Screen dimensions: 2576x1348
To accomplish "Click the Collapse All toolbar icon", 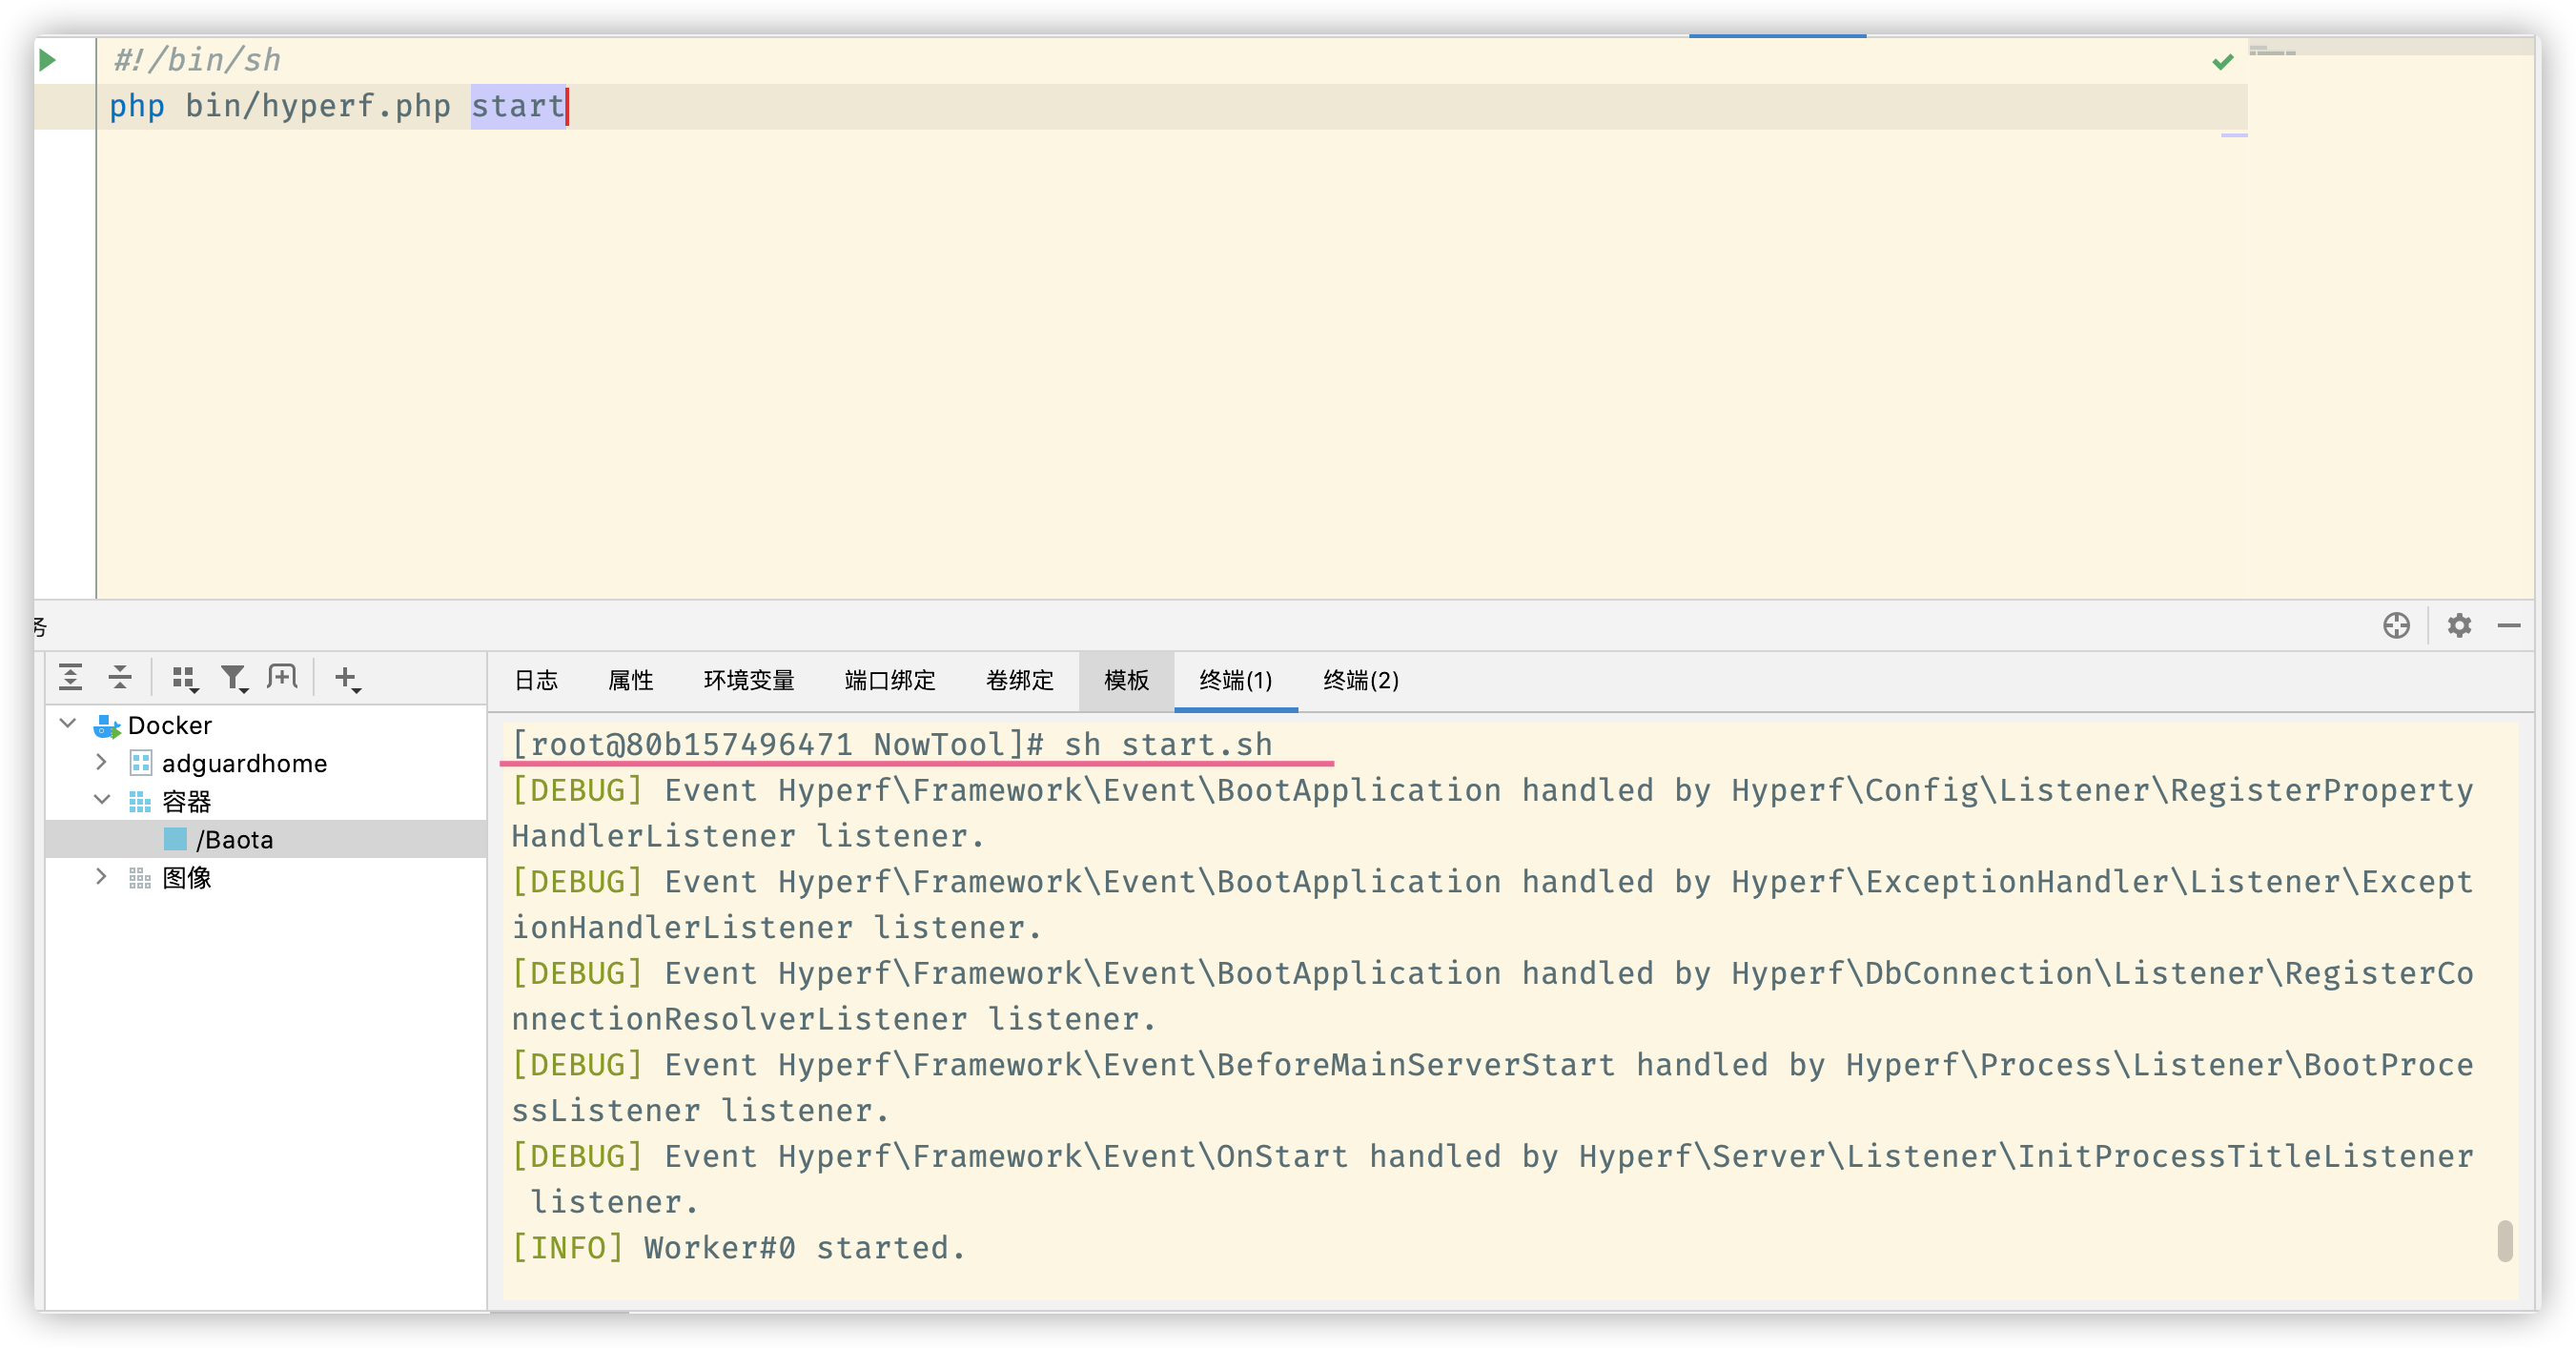I will click(120, 678).
